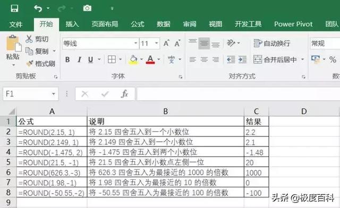This screenshot has height=208, width=340.
Task: Open the 对齐方式 dialog launcher
Action: pyautogui.click(x=303, y=77)
